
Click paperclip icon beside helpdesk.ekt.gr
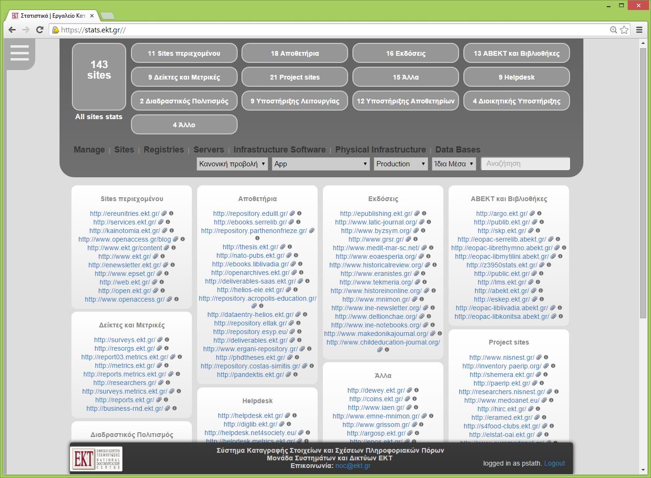[x=287, y=416]
